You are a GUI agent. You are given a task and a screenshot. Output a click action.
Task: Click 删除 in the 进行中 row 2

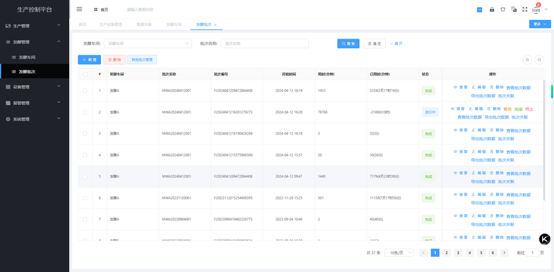[x=494, y=109]
